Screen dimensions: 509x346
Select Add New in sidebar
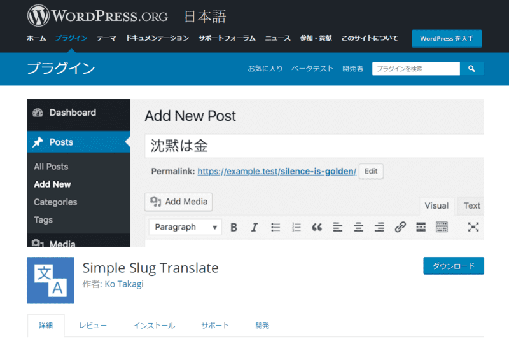[52, 184]
